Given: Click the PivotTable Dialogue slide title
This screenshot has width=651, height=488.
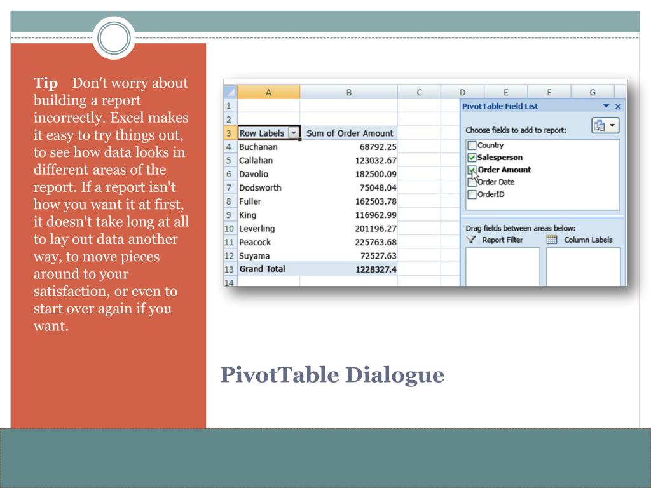Looking at the screenshot, I should 332,375.
